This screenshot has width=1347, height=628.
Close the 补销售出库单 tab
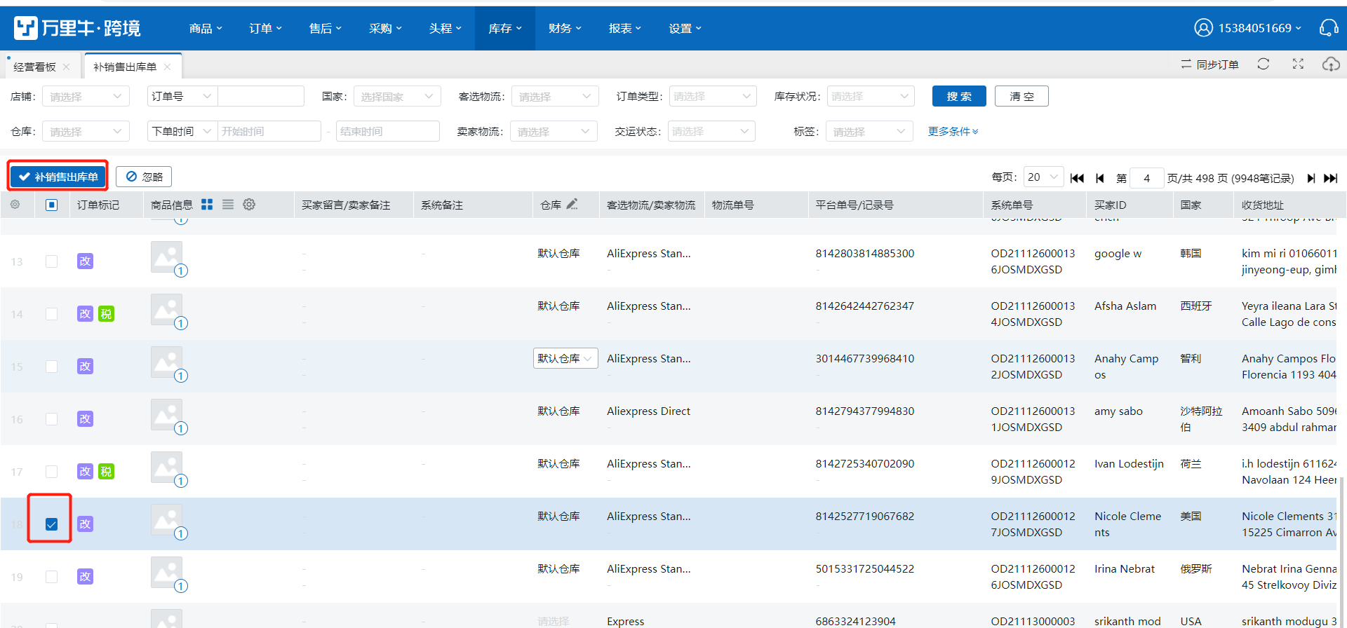click(167, 67)
